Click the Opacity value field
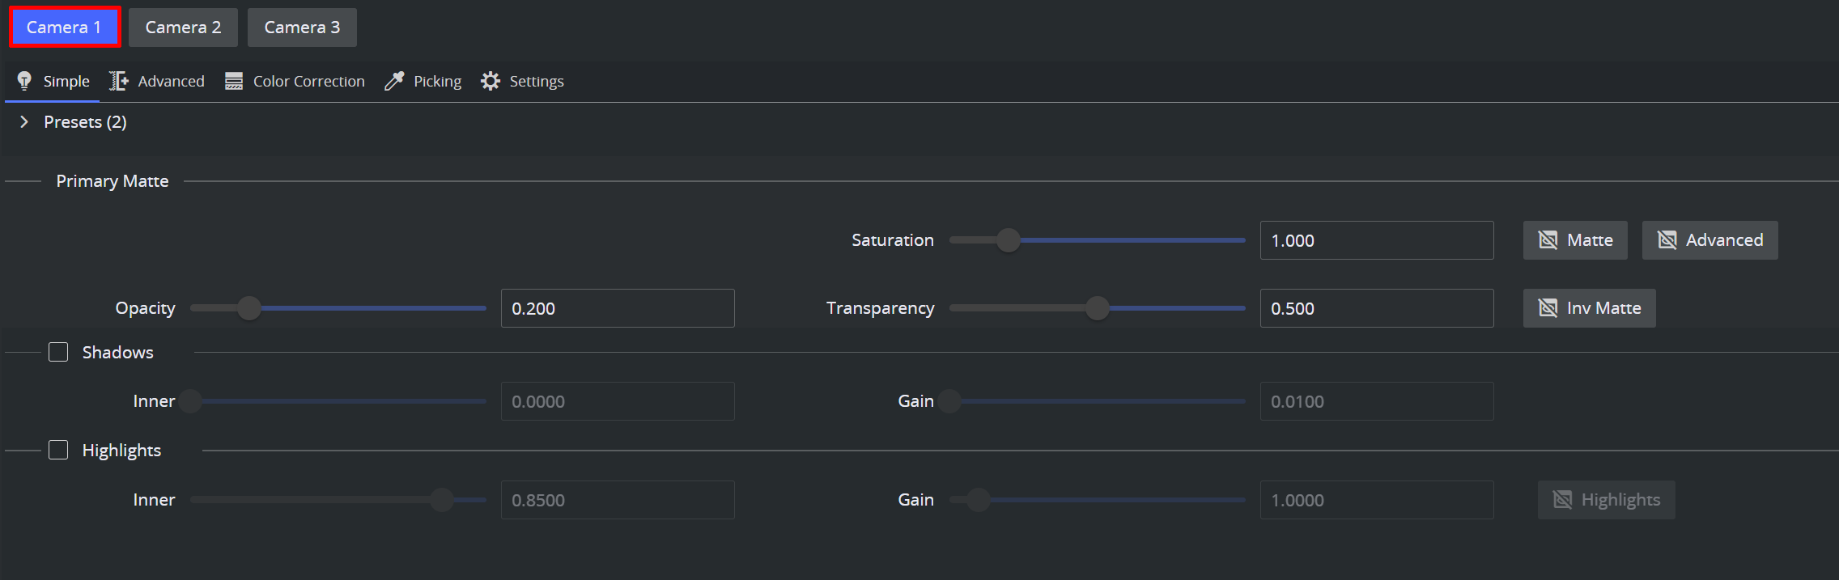The width and height of the screenshot is (1839, 580). 617,308
